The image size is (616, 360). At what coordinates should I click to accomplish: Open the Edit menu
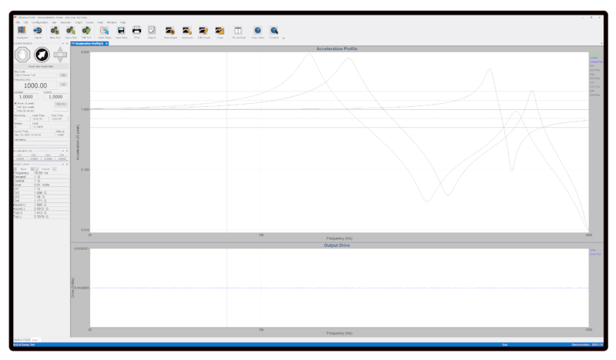[25, 22]
